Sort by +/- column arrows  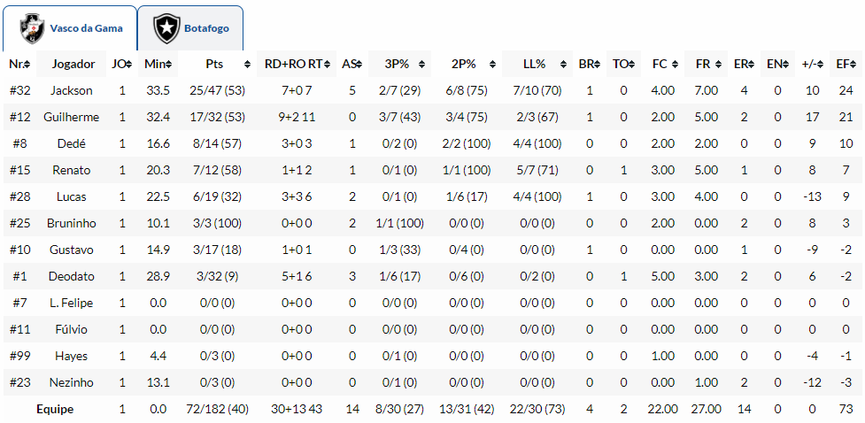823,65
